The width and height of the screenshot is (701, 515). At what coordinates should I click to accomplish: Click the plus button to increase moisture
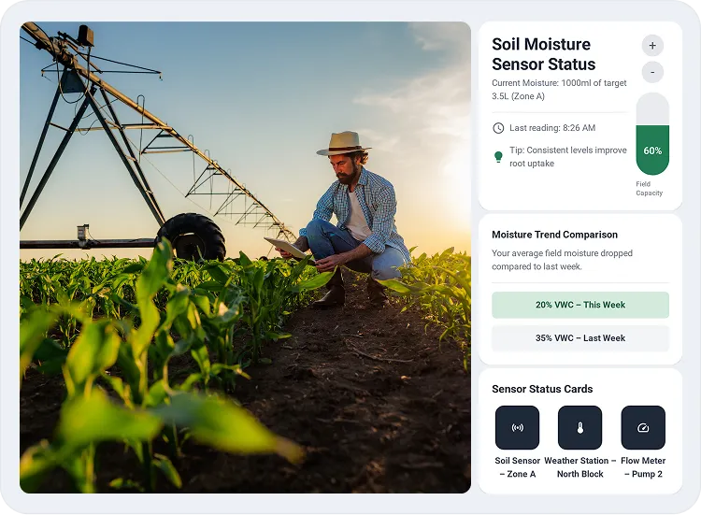(652, 45)
